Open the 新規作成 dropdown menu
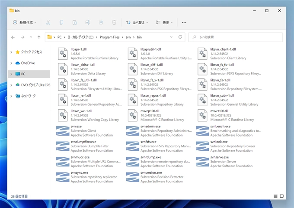The width and height of the screenshot is (294, 208). [24, 22]
